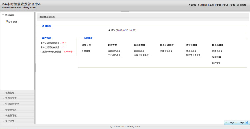Open 公告管理 in the function modules

pyautogui.click(x=86, y=51)
